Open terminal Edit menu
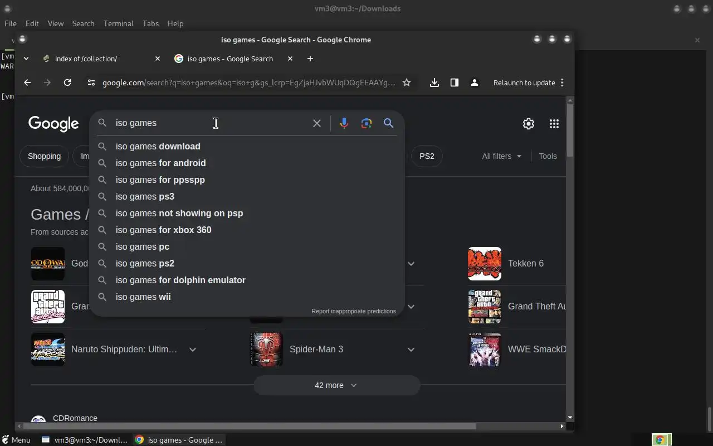Image resolution: width=713 pixels, height=446 pixels. point(32,23)
